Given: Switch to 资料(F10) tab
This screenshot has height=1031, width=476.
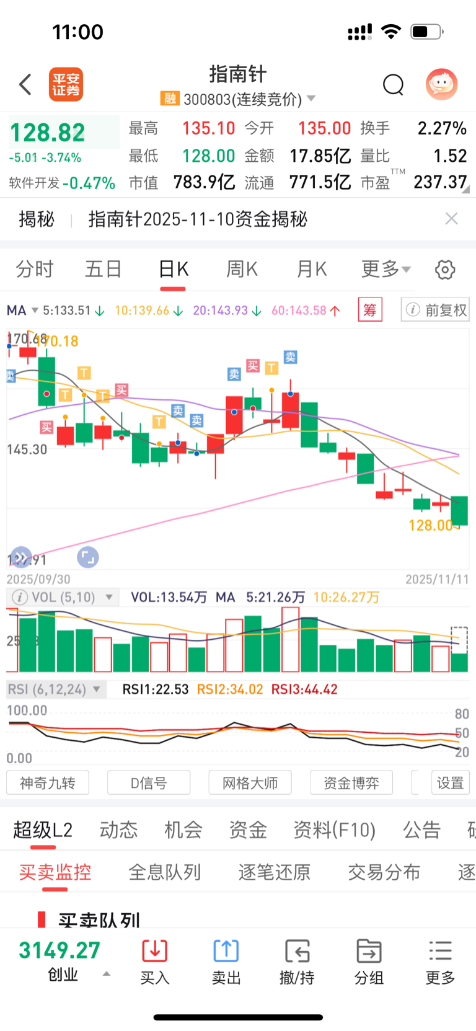Looking at the screenshot, I should [x=335, y=830].
